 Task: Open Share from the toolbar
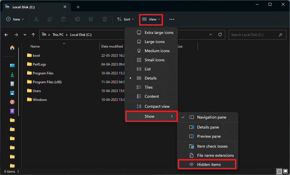[91, 19]
